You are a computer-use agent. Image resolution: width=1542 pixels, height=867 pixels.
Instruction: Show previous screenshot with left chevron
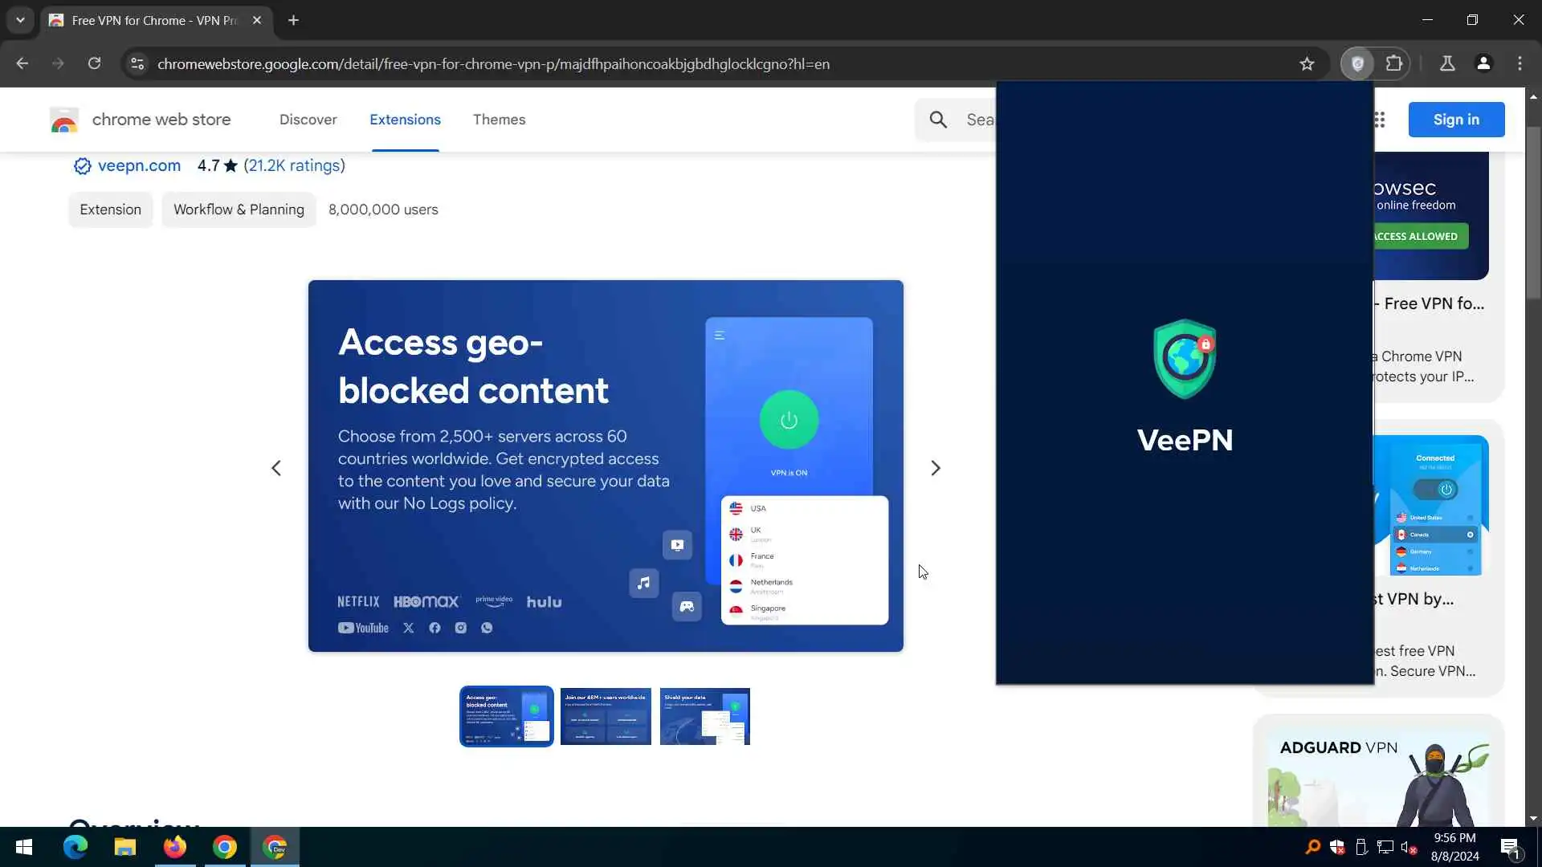275,468
